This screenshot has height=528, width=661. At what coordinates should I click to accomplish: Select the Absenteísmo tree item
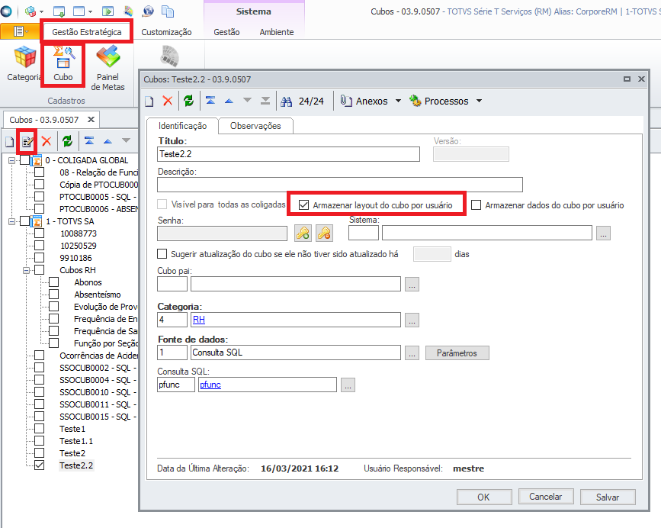tap(98, 295)
